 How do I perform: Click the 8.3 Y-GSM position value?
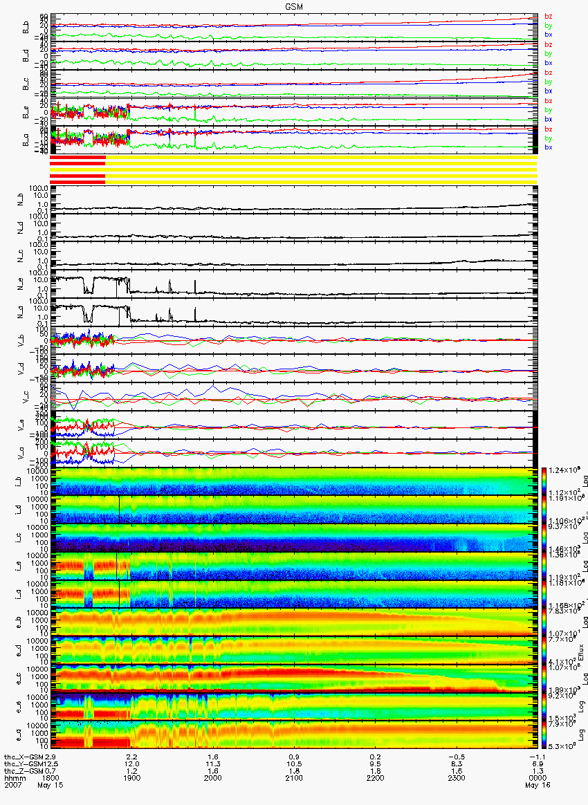pos(457,764)
